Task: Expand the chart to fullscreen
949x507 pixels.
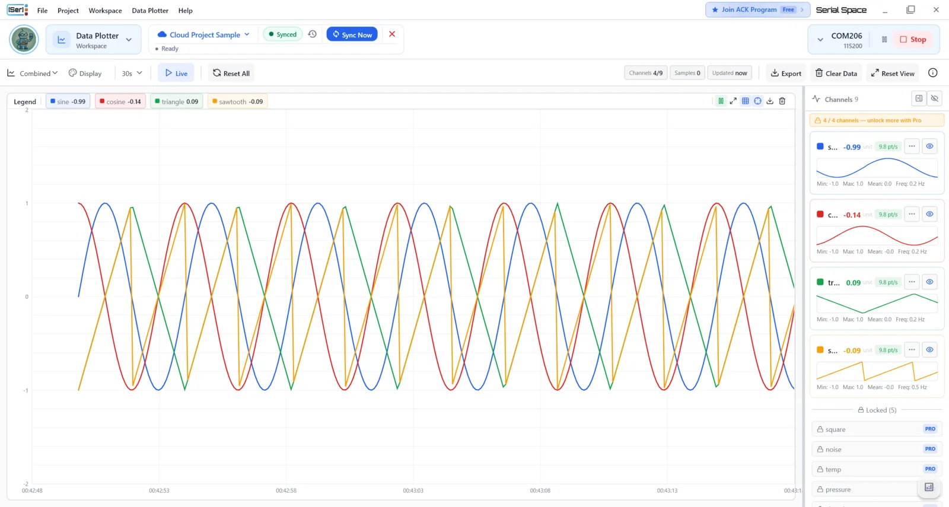Action: pos(733,101)
